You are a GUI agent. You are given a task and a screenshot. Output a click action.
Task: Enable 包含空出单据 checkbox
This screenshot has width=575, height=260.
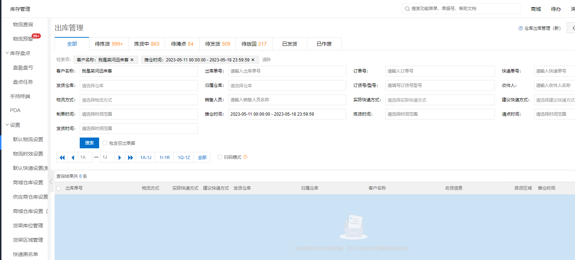[105, 143]
